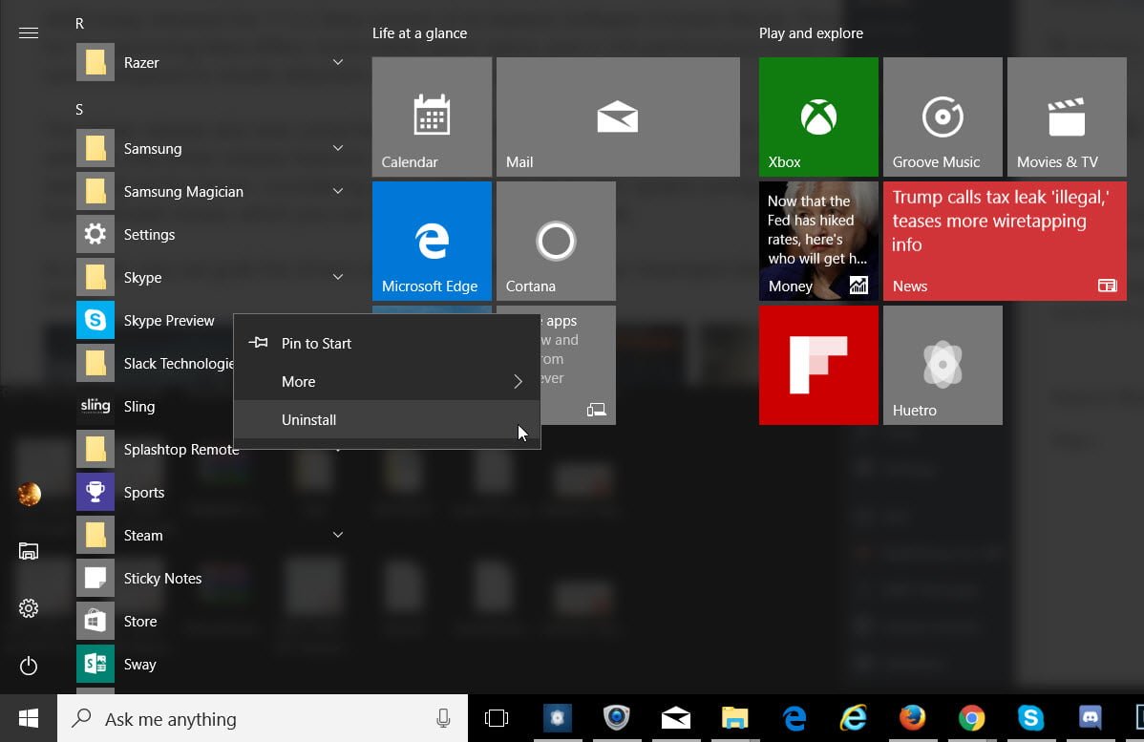Click the Play and explore group title
Viewport: 1144px width, 742px height.
tap(811, 33)
